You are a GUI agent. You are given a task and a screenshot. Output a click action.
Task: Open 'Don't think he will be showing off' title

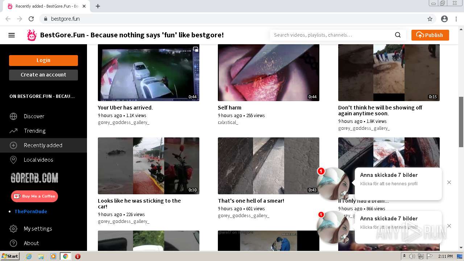(x=380, y=111)
